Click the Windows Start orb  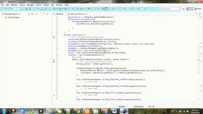(x=4, y=111)
